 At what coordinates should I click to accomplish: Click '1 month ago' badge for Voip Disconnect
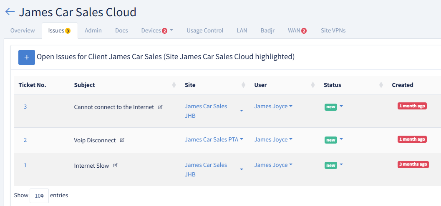(412, 139)
